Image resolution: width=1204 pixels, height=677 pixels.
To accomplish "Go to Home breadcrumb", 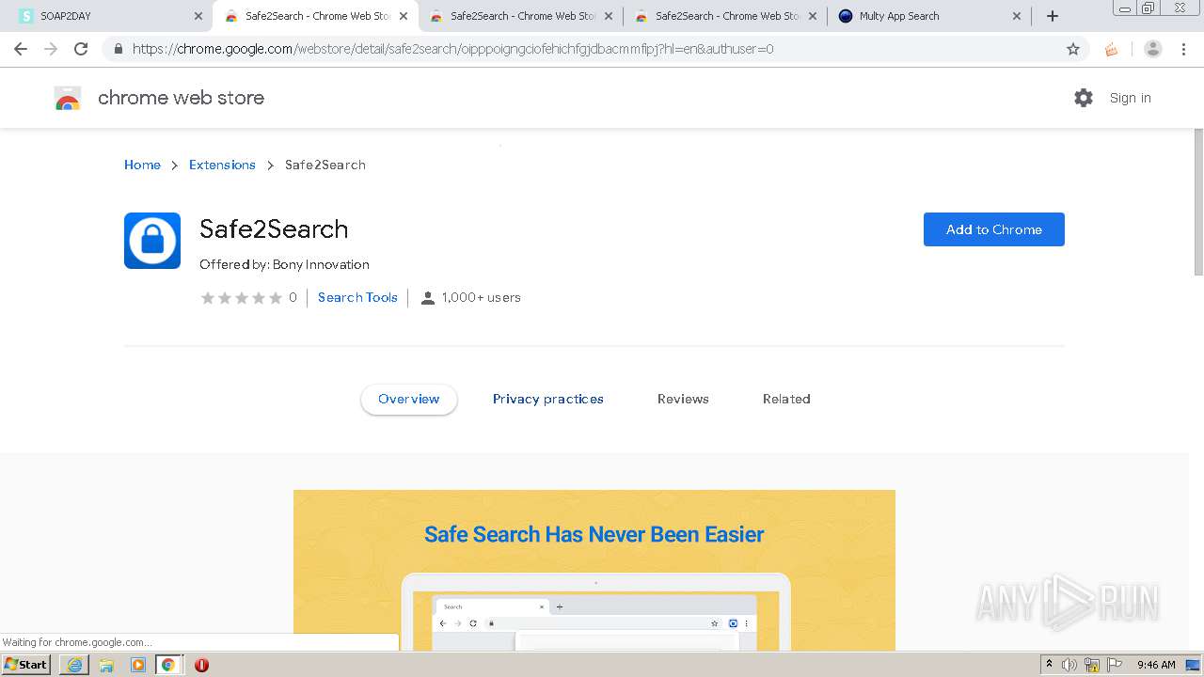I will click(x=142, y=165).
